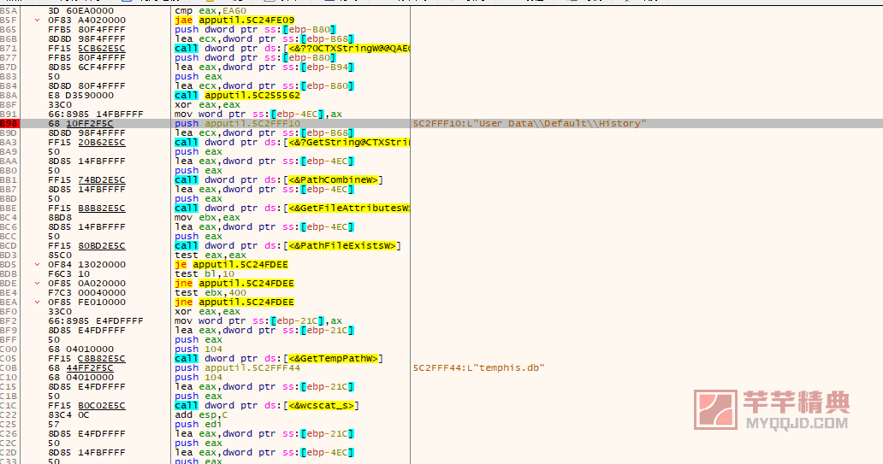Select the 'je apputil.5C24FDEE' instruction
Viewport: 883px width, 464px height.
click(231, 264)
